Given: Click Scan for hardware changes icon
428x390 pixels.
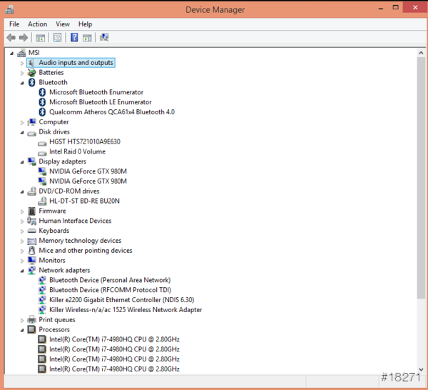Looking at the screenshot, I should [104, 37].
